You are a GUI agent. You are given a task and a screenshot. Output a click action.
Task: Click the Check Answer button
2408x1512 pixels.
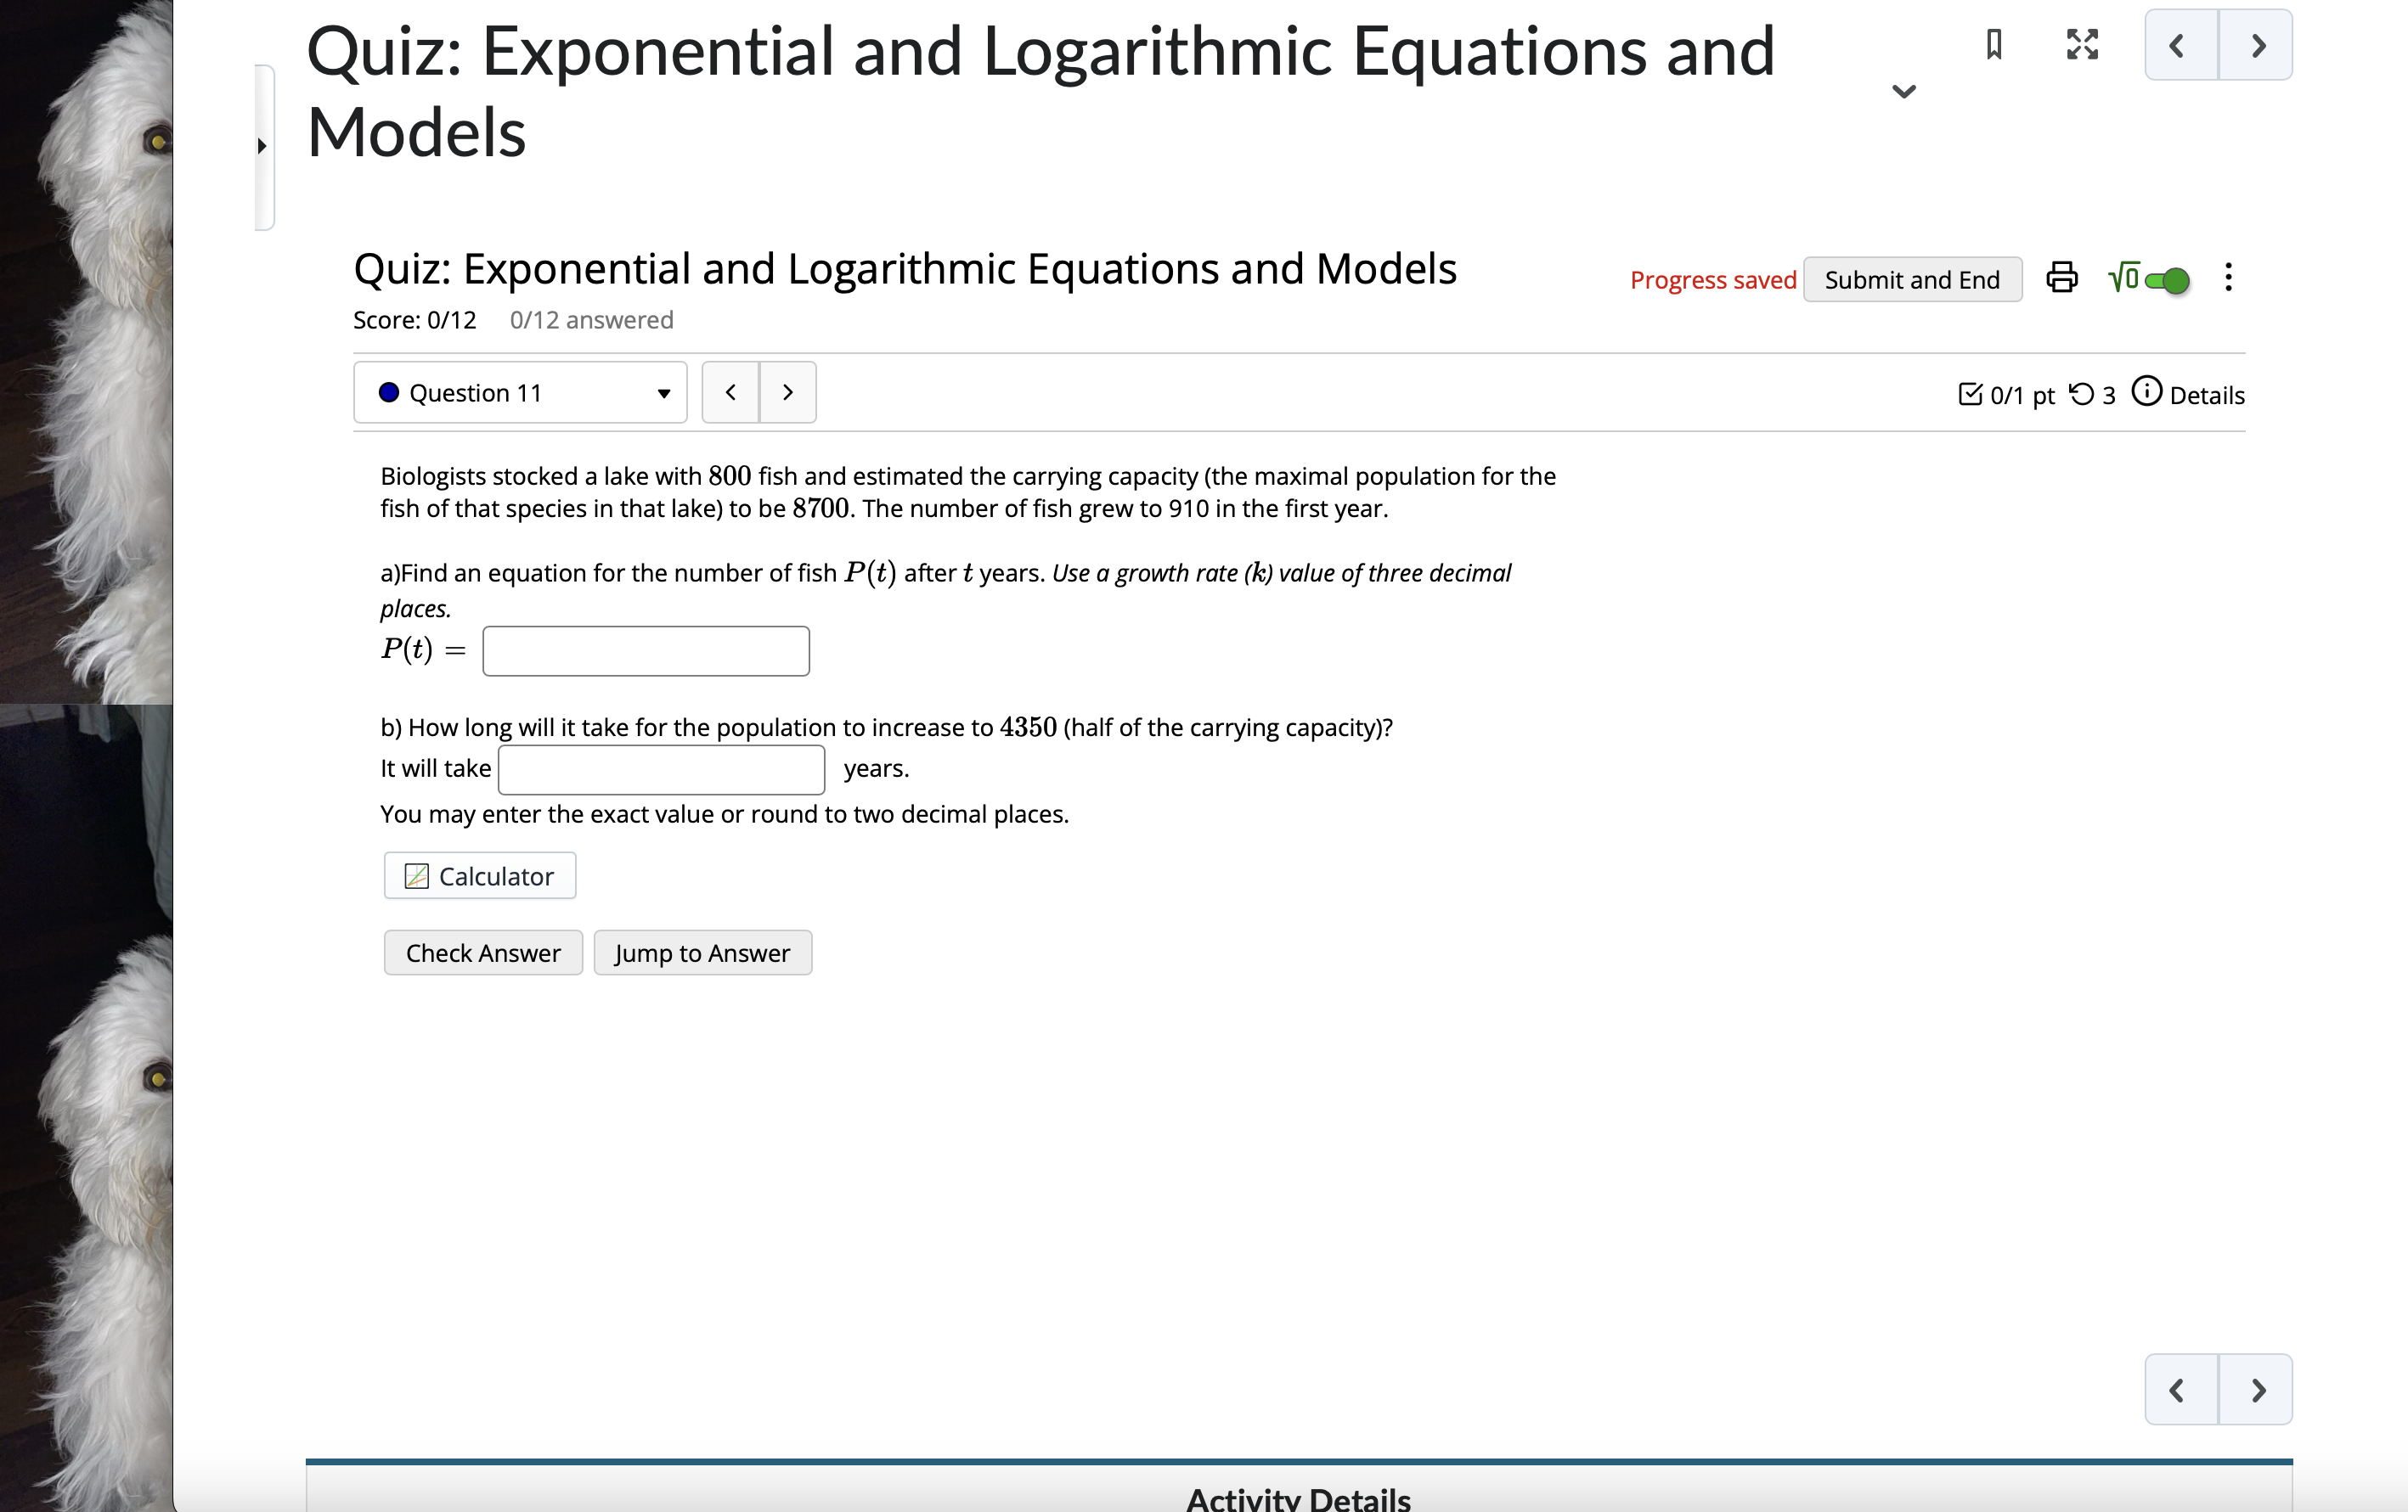483,953
